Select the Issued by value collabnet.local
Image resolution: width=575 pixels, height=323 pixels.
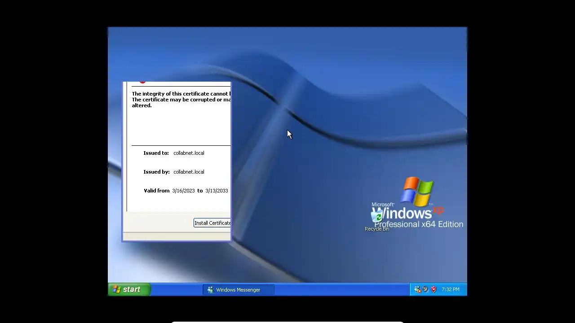(x=189, y=172)
